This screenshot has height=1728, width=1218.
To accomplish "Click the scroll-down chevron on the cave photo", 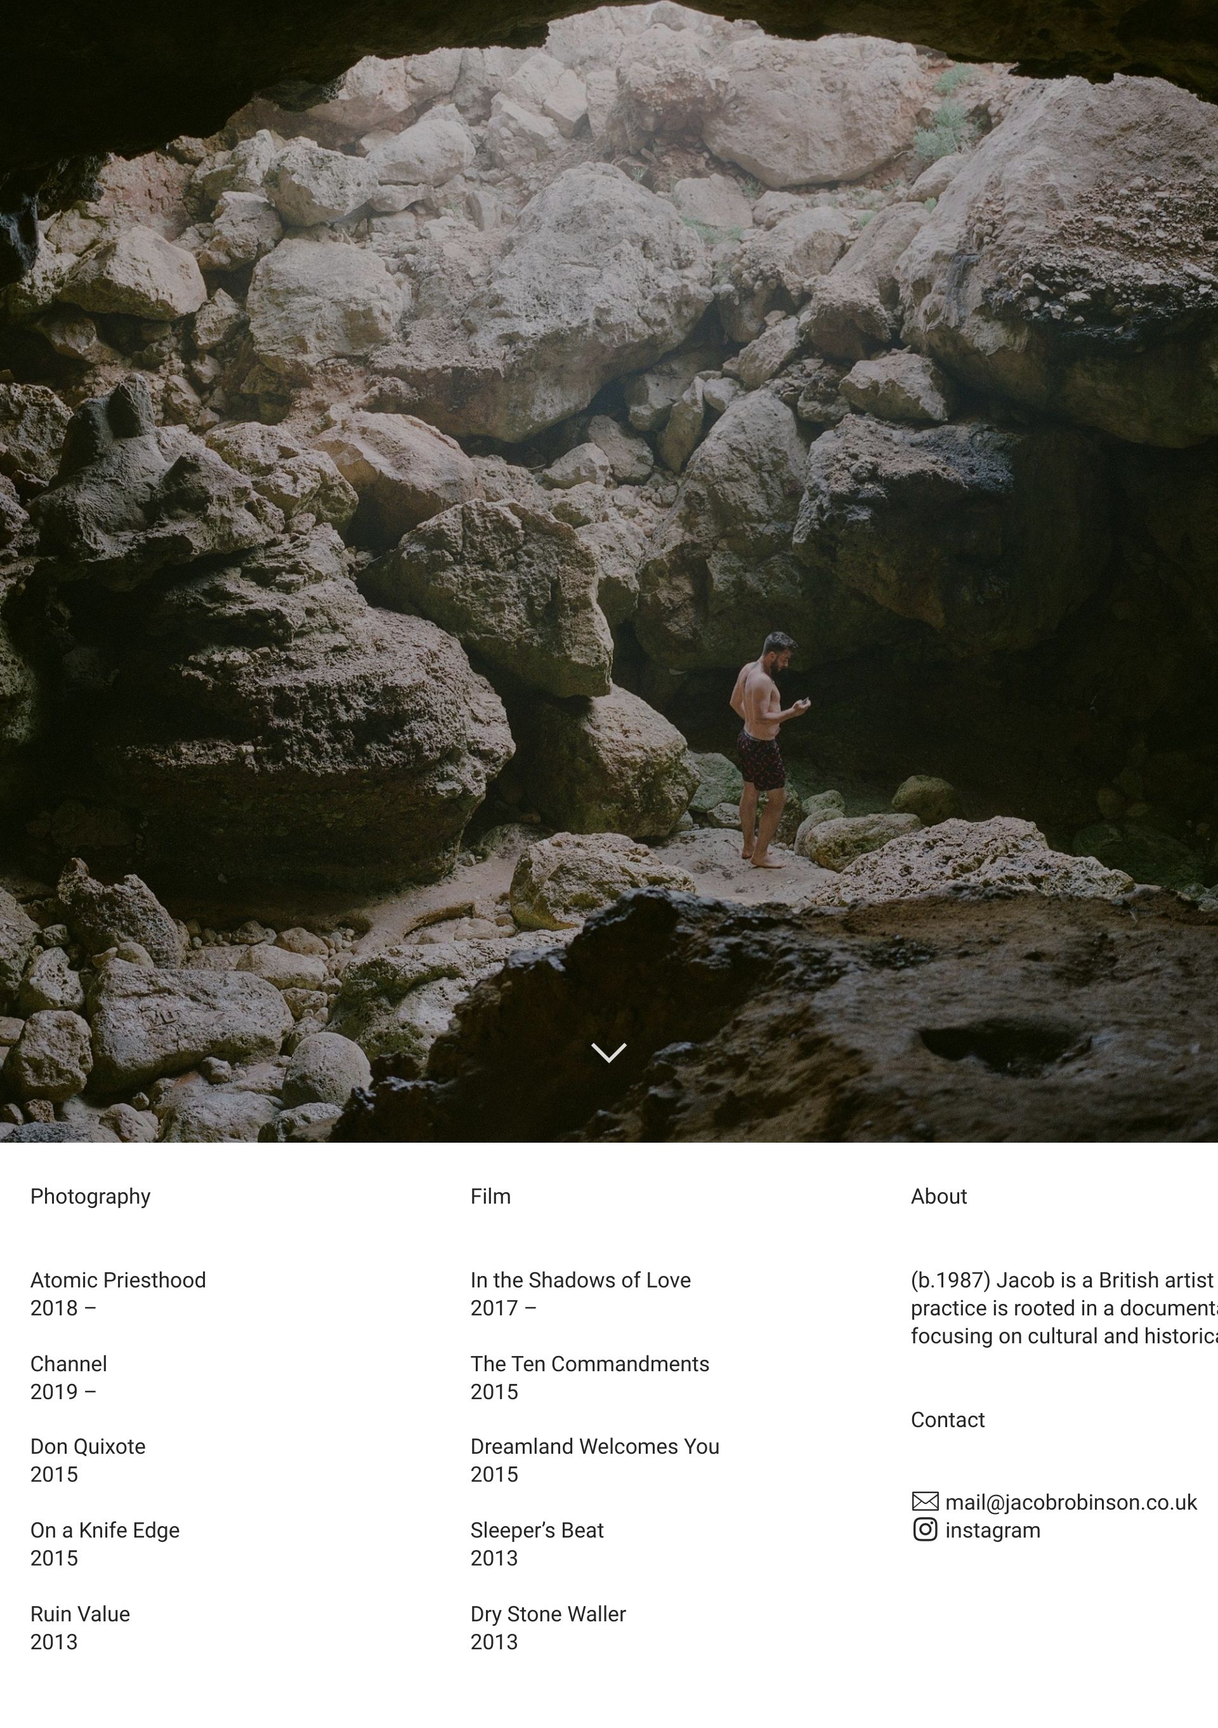I will coord(609,1052).
